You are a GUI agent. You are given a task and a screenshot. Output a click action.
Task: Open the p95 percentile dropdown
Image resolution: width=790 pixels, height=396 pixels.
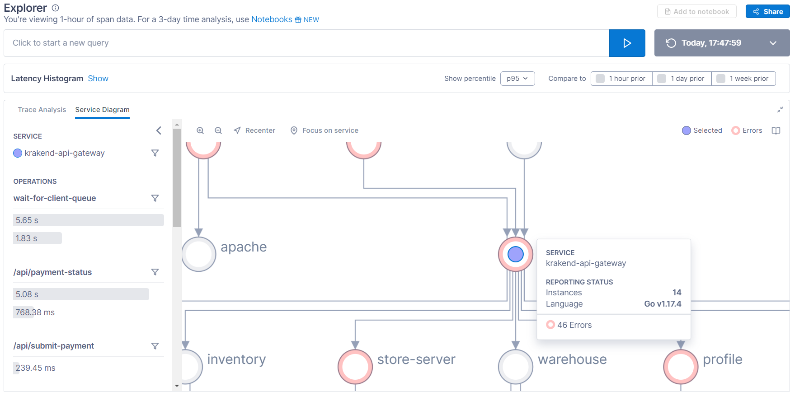coord(517,79)
